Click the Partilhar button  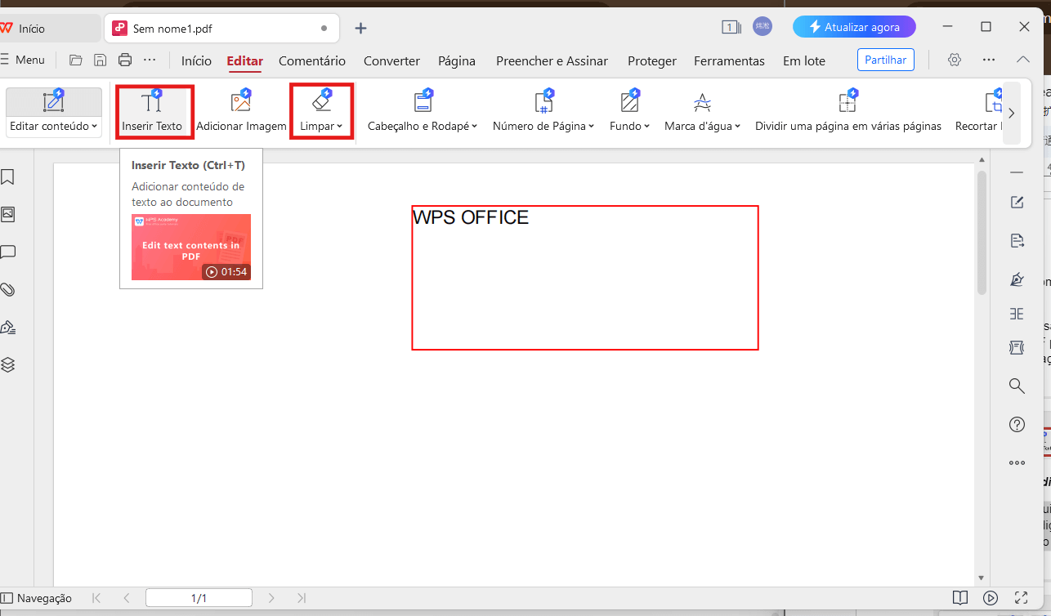click(886, 60)
